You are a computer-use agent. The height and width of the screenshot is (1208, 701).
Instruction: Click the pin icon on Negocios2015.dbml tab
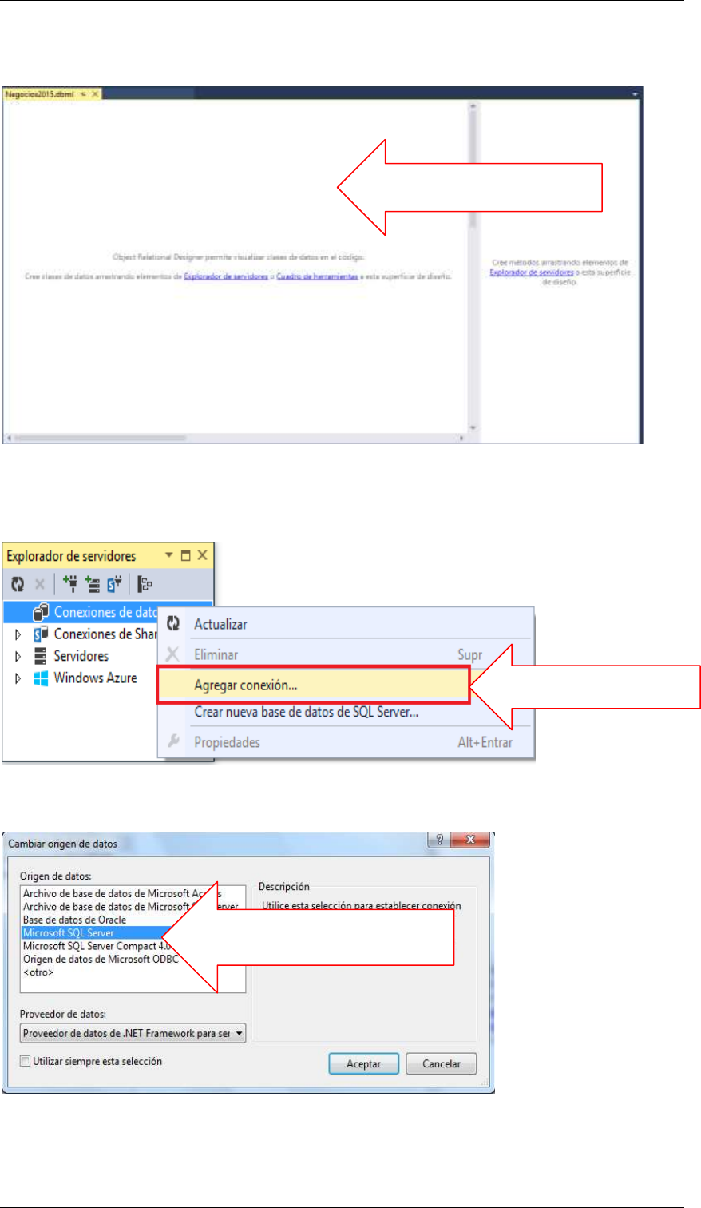point(83,93)
